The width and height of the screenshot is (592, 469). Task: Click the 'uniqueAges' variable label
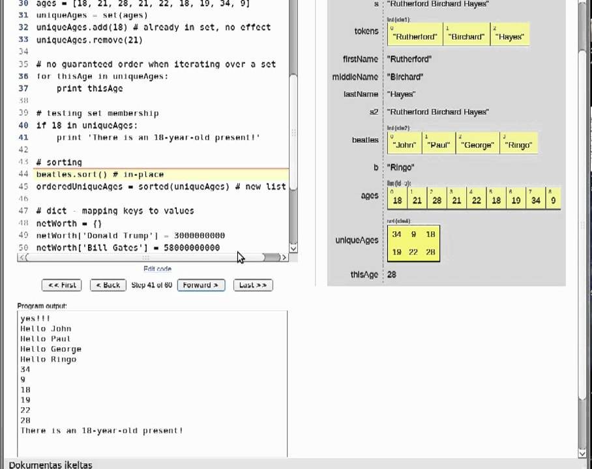[357, 240]
